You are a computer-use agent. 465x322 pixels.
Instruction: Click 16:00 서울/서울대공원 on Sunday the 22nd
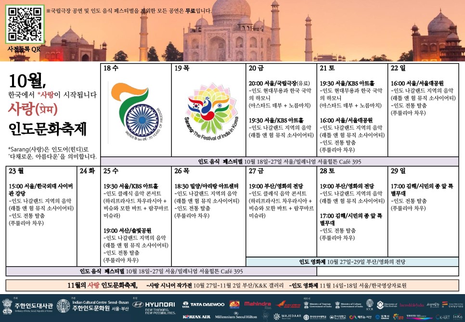[417, 83]
